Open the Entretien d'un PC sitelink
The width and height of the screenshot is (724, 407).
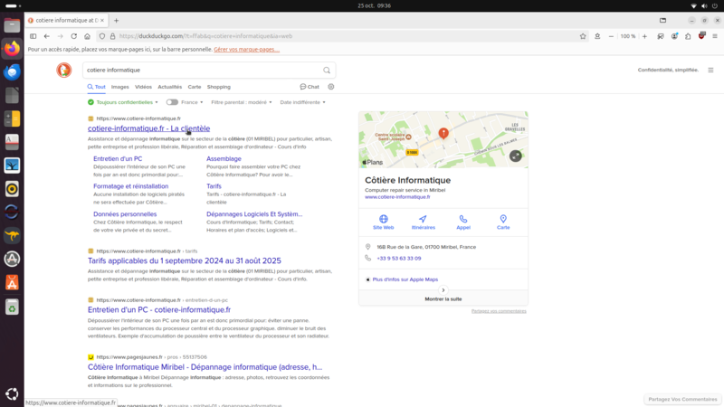pos(118,158)
